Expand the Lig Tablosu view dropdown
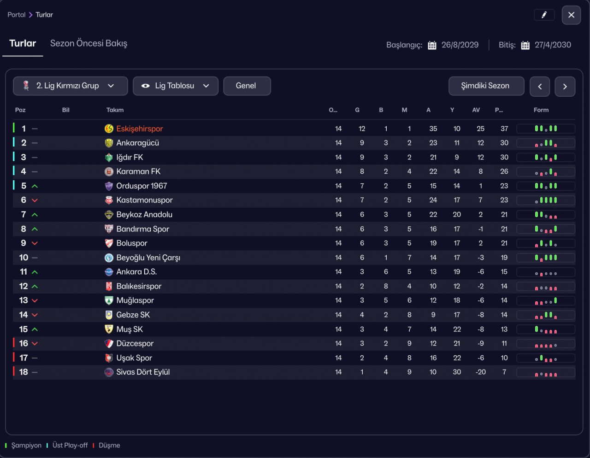 click(175, 86)
